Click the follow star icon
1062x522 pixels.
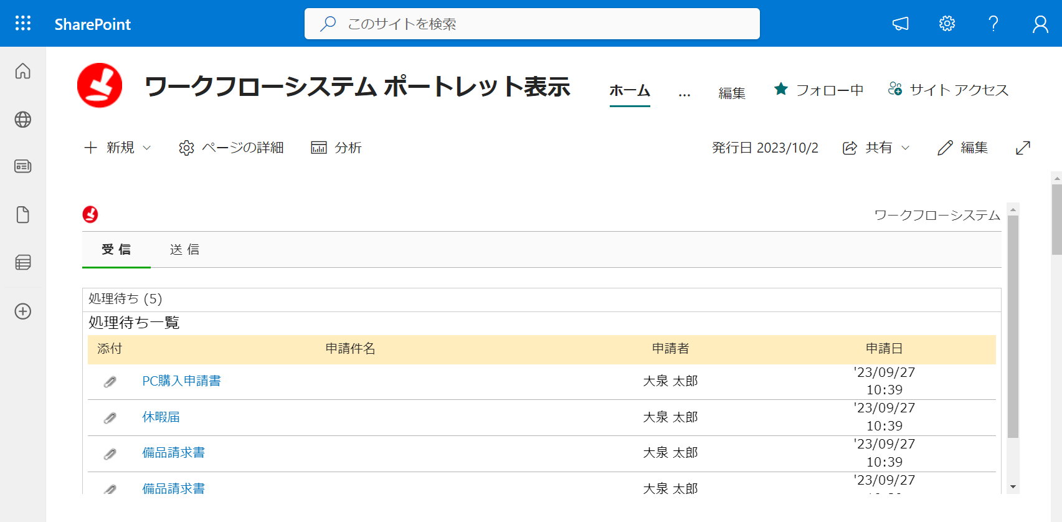click(781, 89)
